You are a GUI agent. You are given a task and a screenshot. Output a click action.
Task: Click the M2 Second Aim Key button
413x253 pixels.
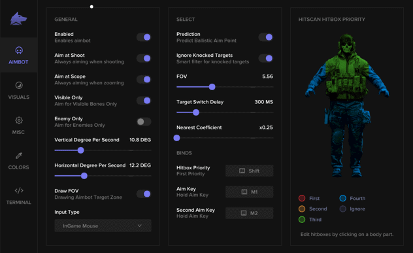[249, 213]
